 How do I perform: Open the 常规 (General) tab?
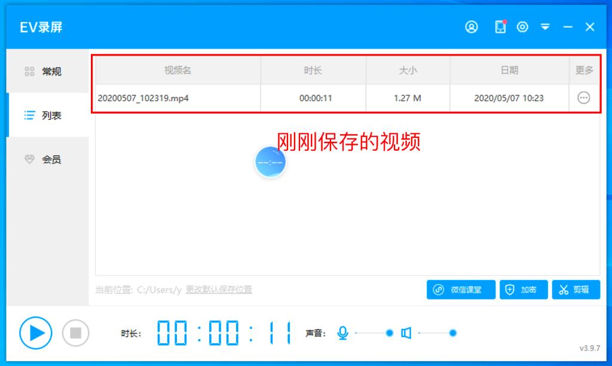[x=48, y=72]
